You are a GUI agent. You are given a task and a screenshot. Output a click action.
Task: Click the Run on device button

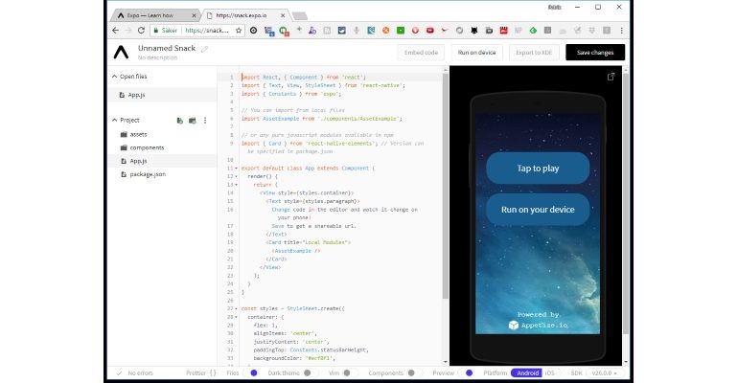coord(474,53)
